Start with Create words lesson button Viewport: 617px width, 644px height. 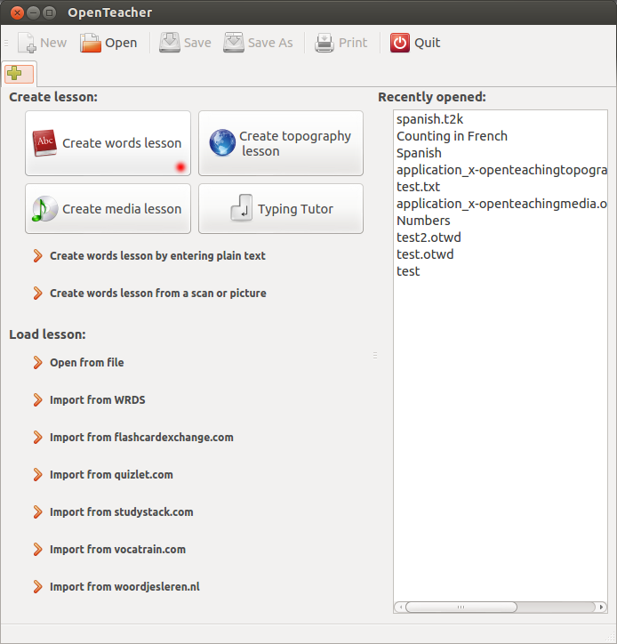tap(108, 143)
